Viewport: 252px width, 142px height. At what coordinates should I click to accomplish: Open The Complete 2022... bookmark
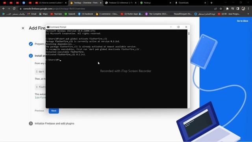pyautogui.click(x=156, y=14)
